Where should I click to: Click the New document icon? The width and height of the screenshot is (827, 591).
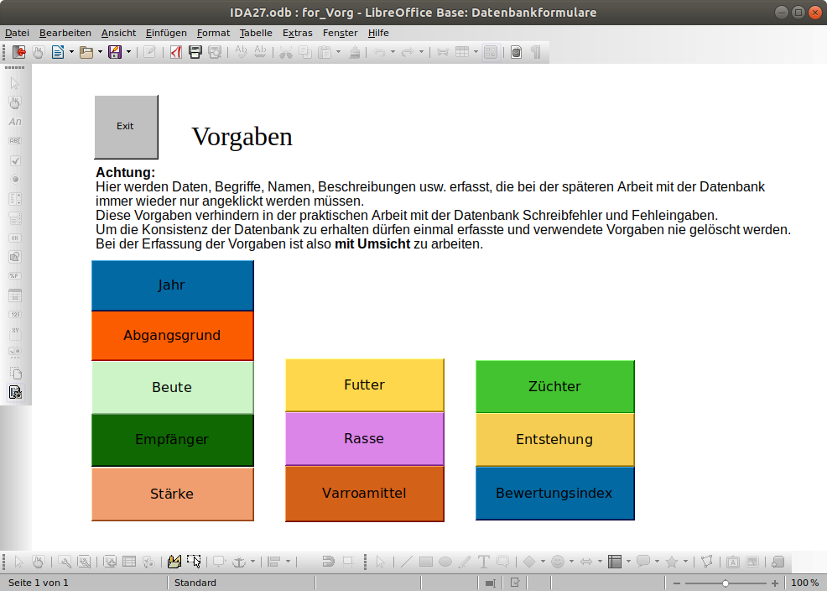[58, 52]
